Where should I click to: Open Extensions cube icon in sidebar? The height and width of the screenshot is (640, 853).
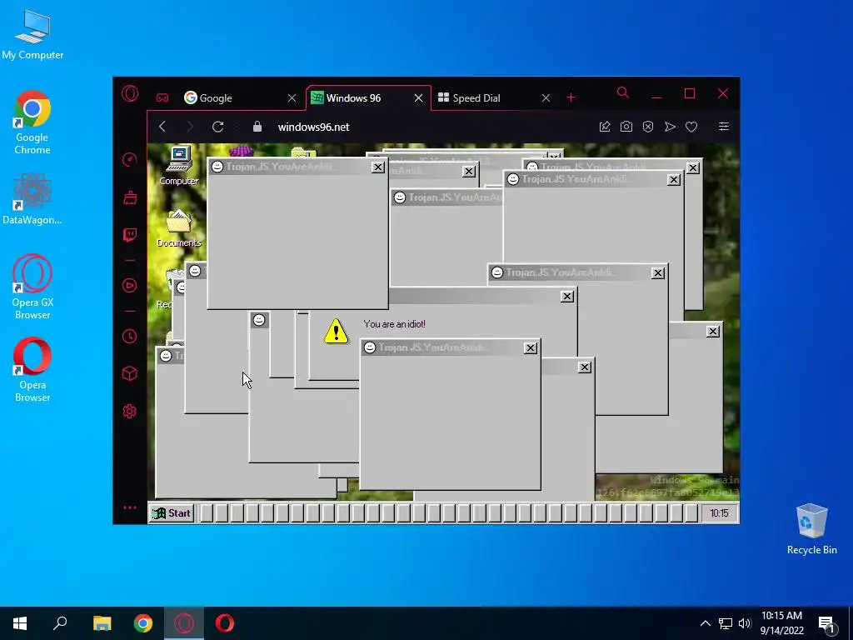[x=129, y=373]
